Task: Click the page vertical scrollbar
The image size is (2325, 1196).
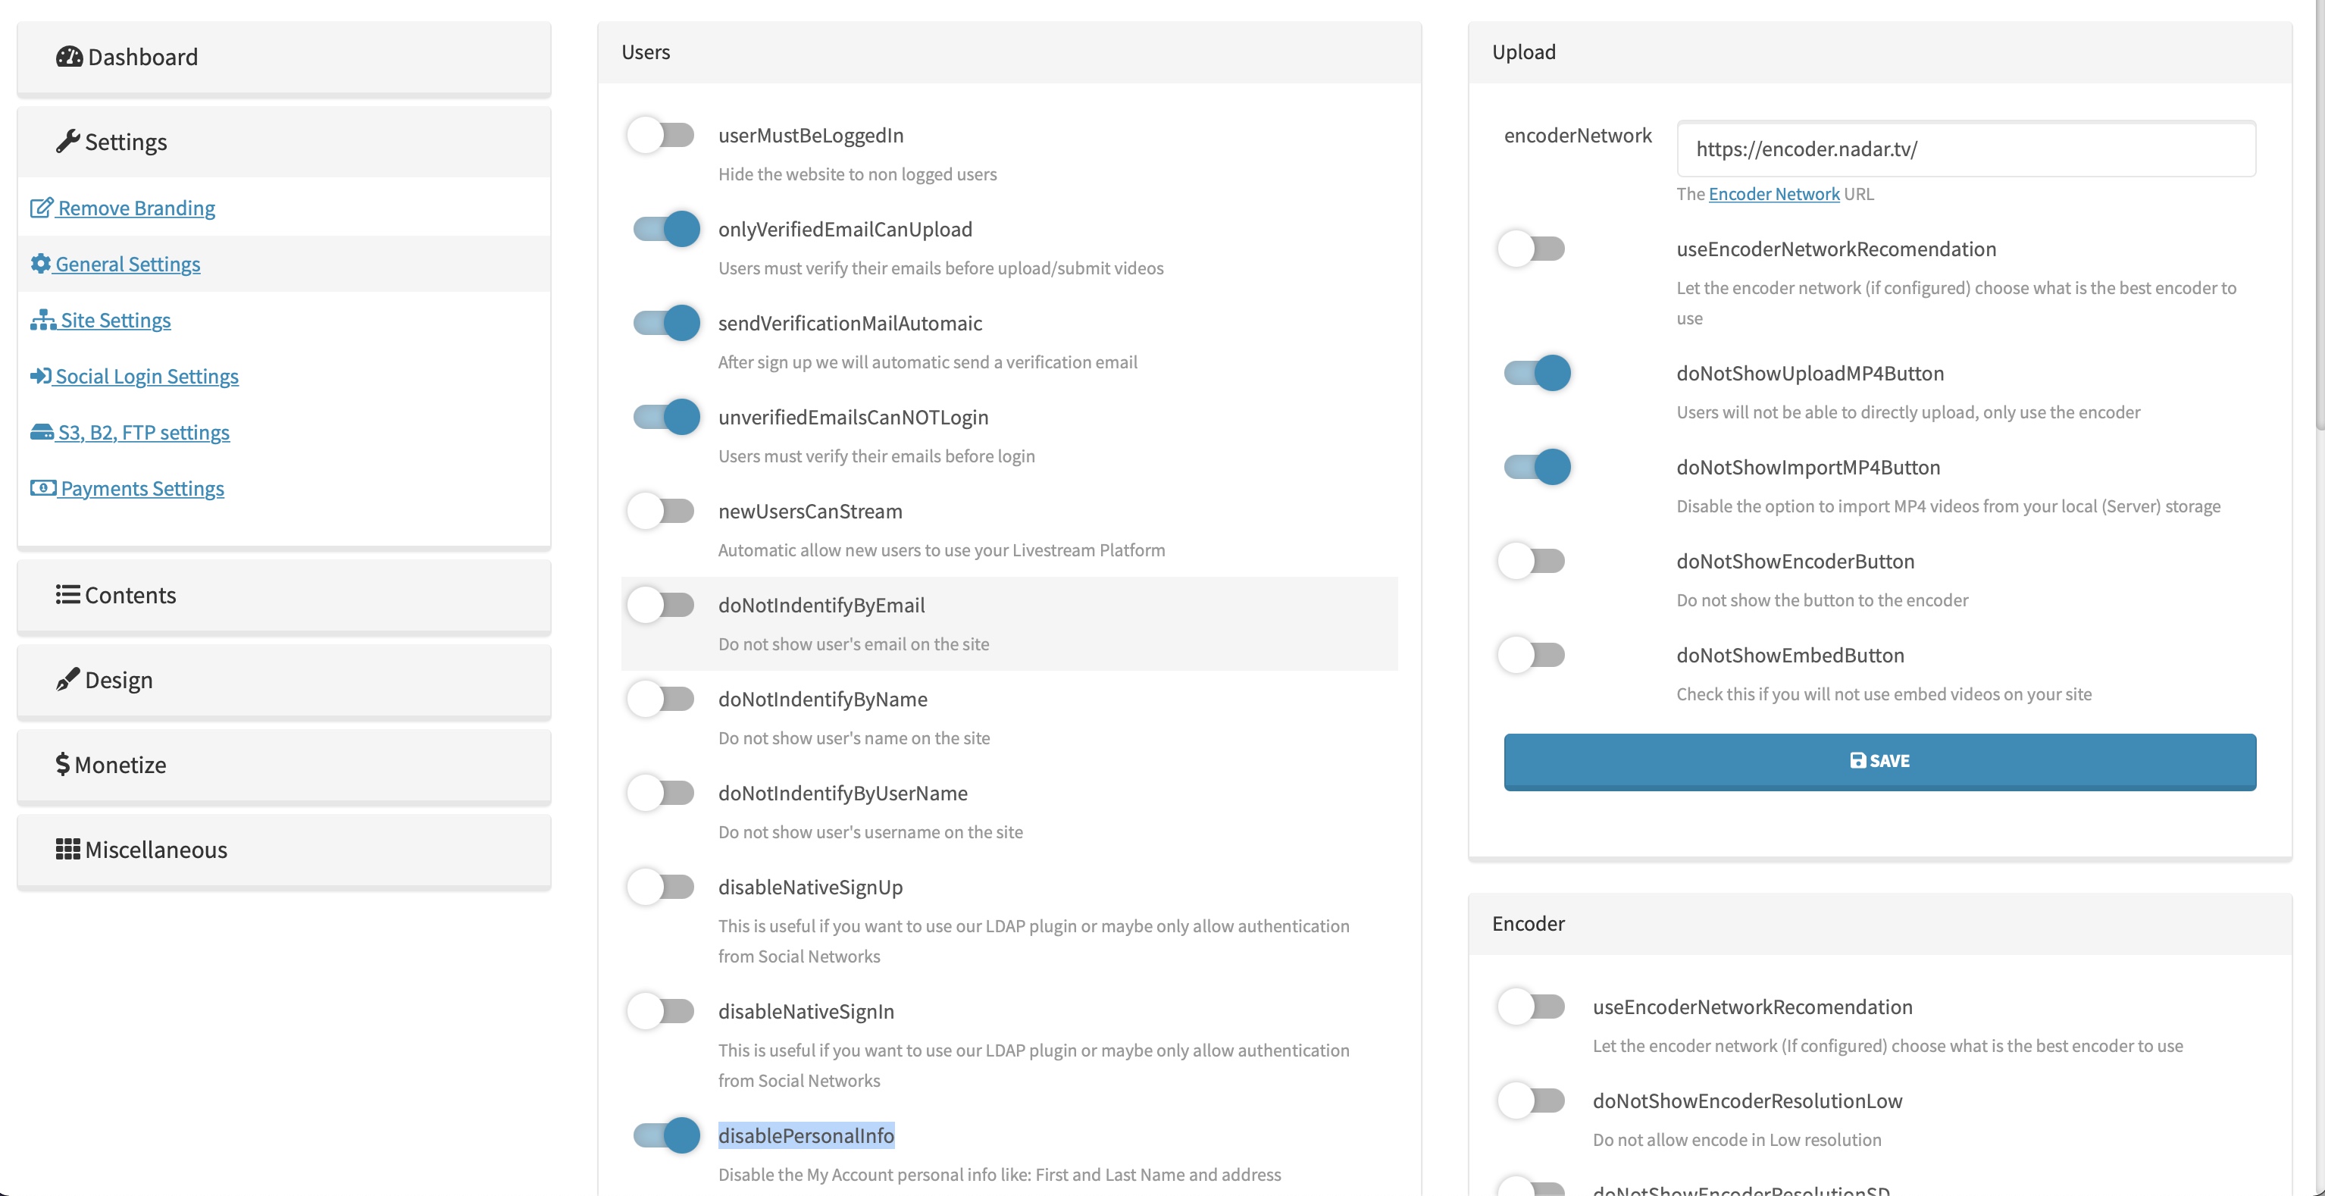Action: pos(2319,217)
